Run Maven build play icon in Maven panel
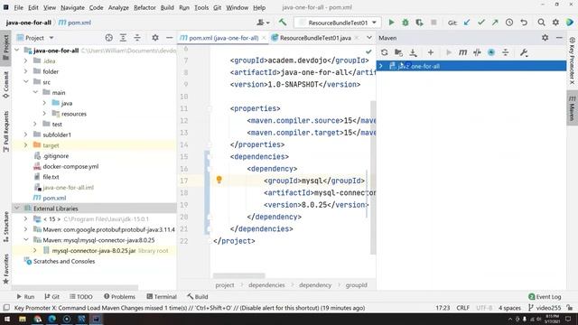The height and width of the screenshot is (325, 578). pyautogui.click(x=449, y=52)
